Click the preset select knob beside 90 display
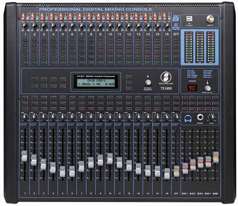The height and width of the screenshot is (206, 238). (x=208, y=88)
